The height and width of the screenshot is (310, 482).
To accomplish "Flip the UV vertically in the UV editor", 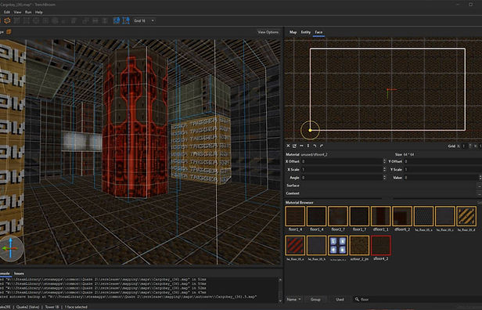I will point(308,146).
